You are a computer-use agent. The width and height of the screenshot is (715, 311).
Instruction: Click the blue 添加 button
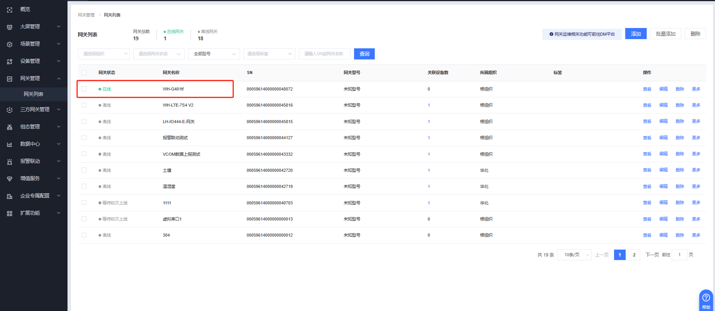pyautogui.click(x=636, y=34)
